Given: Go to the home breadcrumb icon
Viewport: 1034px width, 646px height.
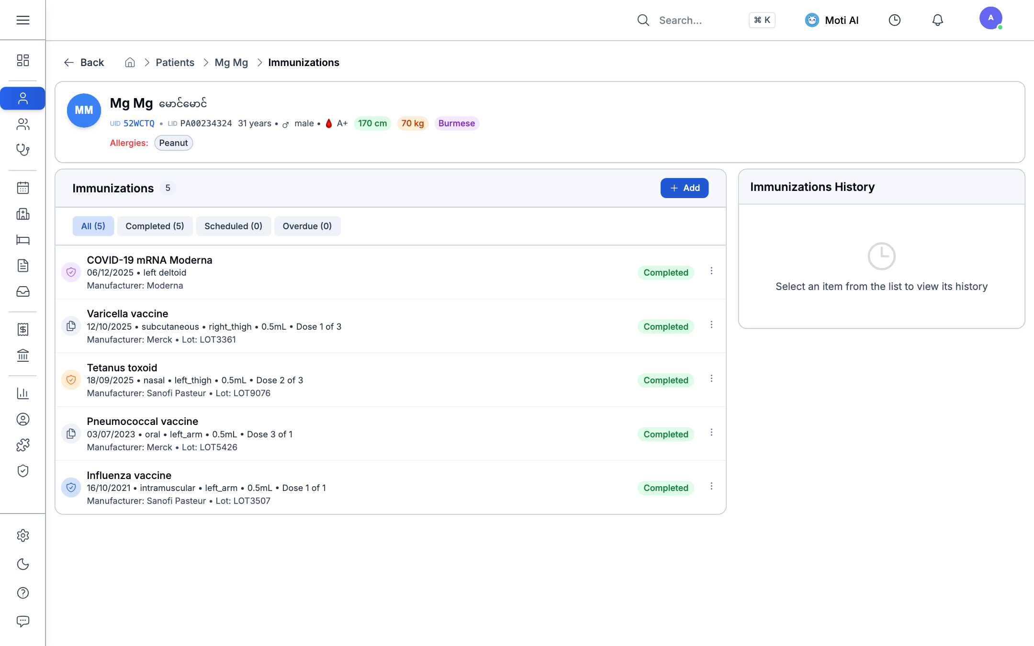Looking at the screenshot, I should pyautogui.click(x=130, y=63).
